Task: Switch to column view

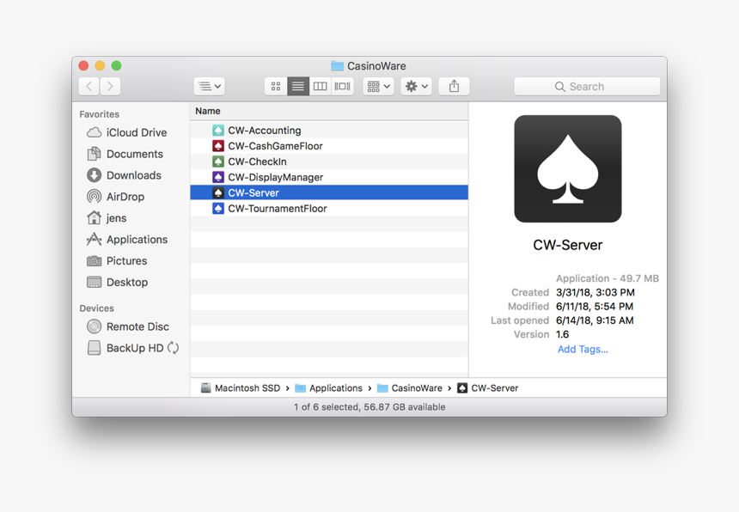Action: point(320,86)
